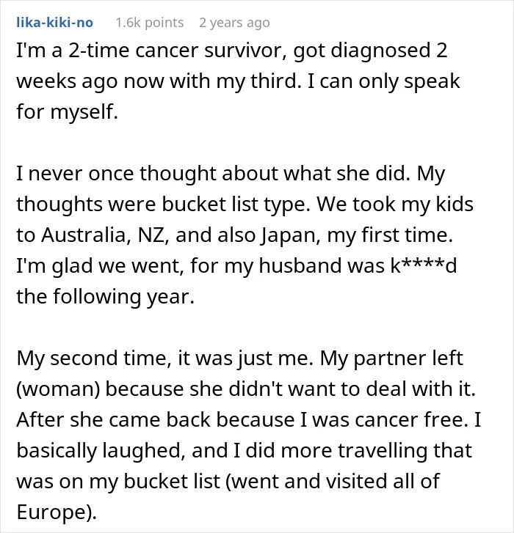Click the paragraph starting 'I'm a 2-time cancer survivor'
The height and width of the screenshot is (533, 514).
pos(239,81)
